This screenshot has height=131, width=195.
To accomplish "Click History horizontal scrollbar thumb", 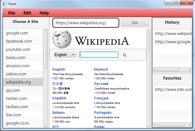I will click(x=168, y=69).
